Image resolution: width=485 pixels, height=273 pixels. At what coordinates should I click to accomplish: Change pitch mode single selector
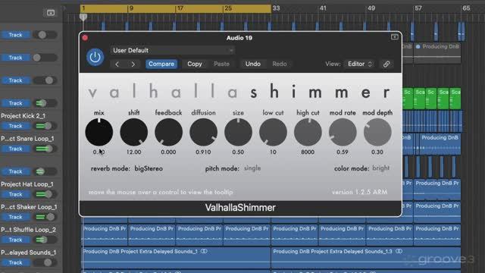(x=252, y=168)
